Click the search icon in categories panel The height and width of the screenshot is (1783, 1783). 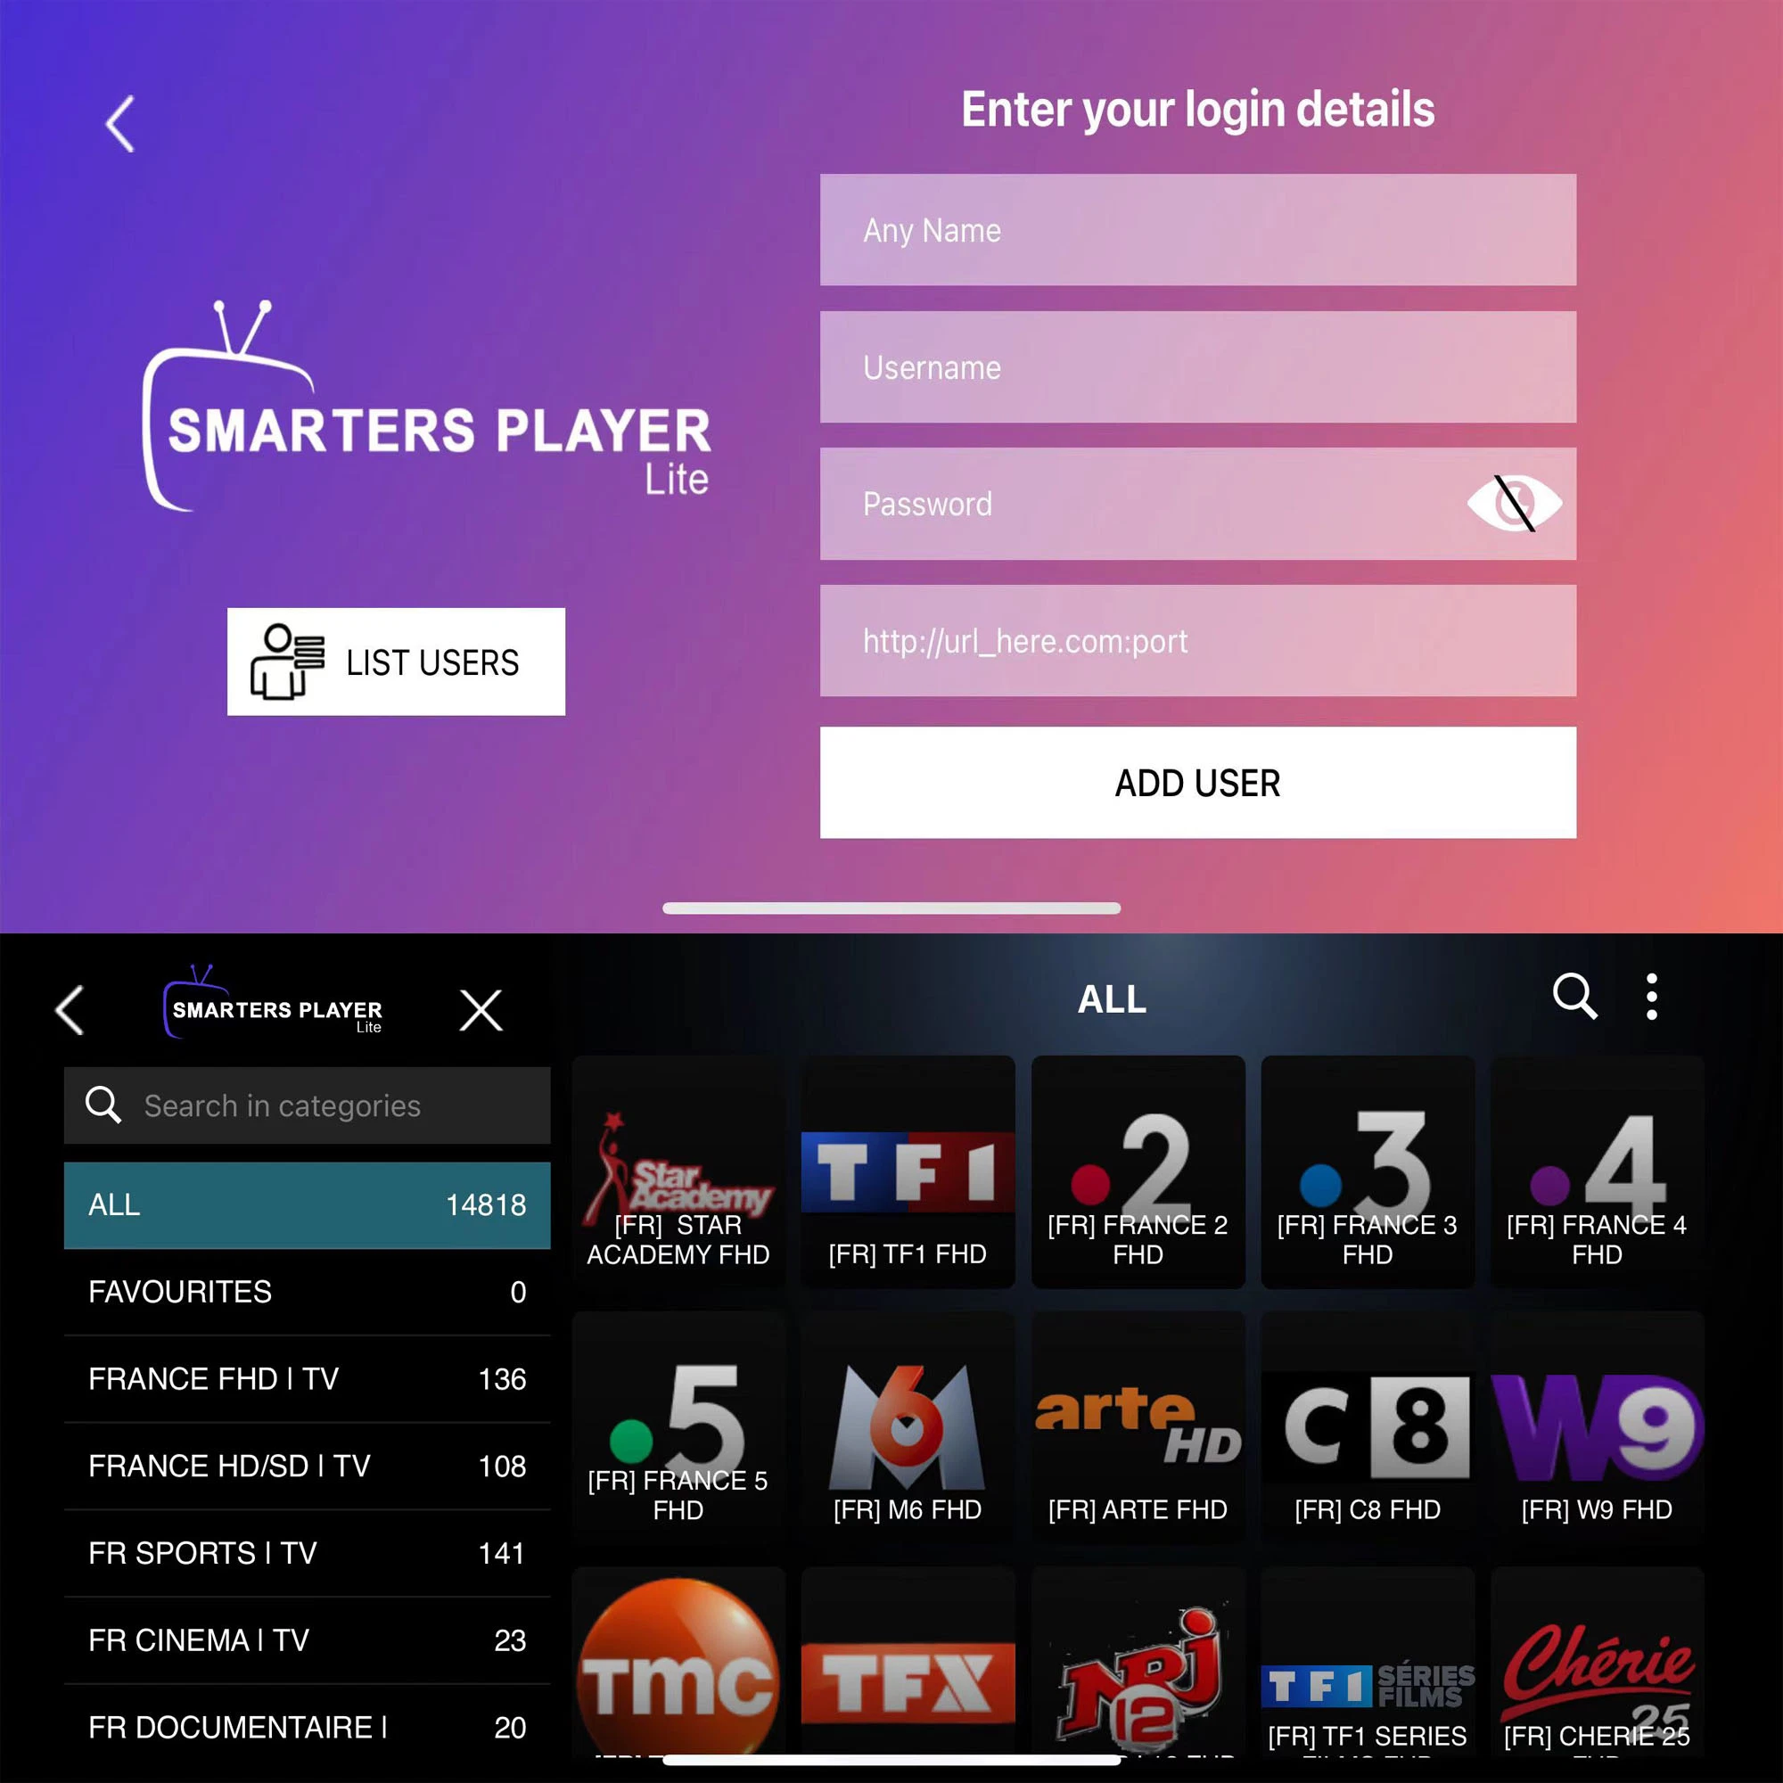pos(104,1104)
